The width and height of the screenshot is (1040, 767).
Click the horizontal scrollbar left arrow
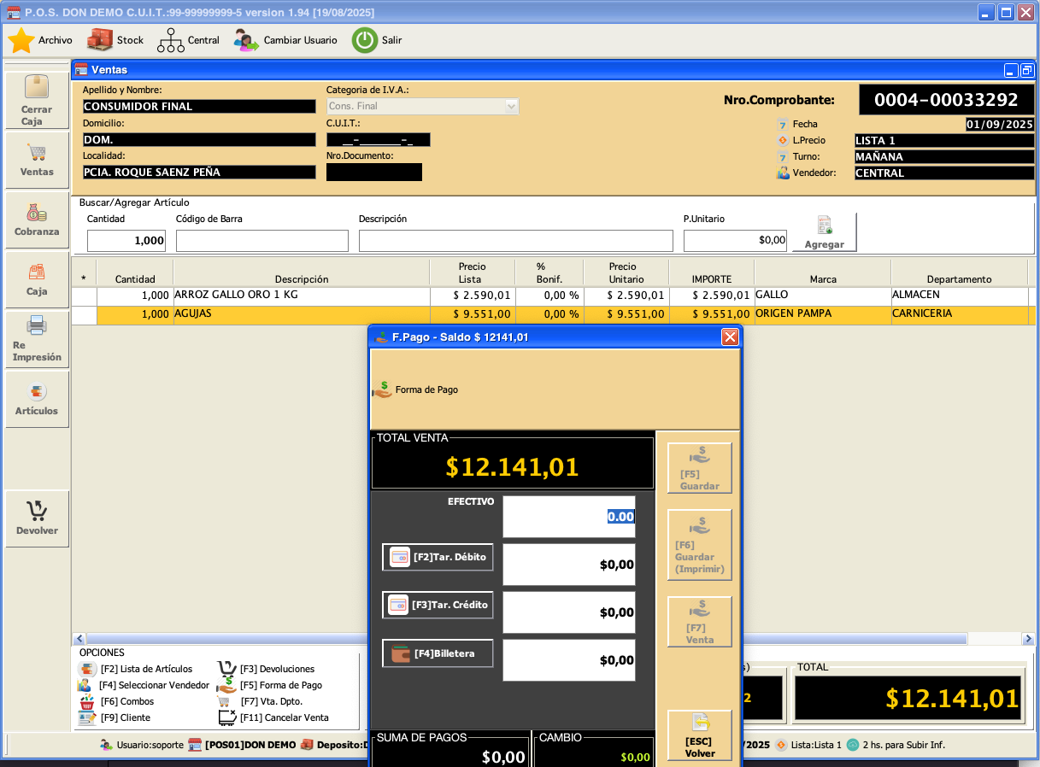pos(79,639)
